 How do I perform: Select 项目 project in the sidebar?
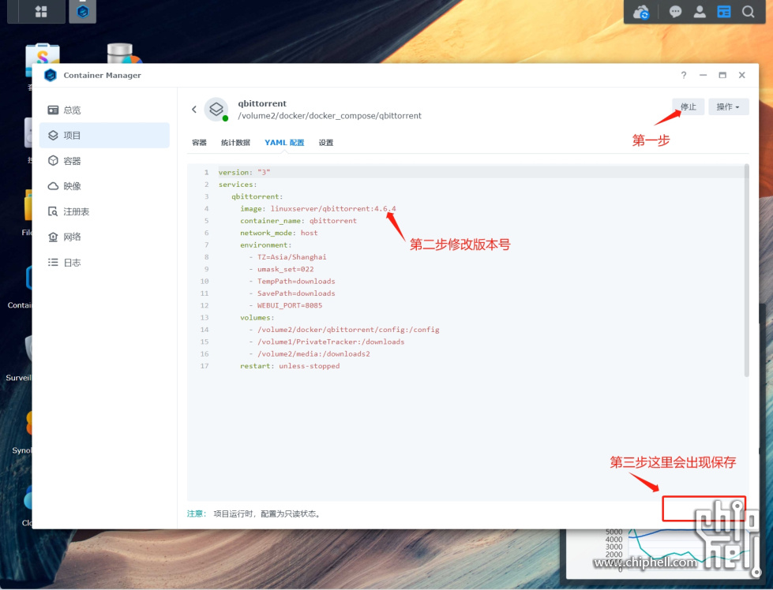[104, 136]
